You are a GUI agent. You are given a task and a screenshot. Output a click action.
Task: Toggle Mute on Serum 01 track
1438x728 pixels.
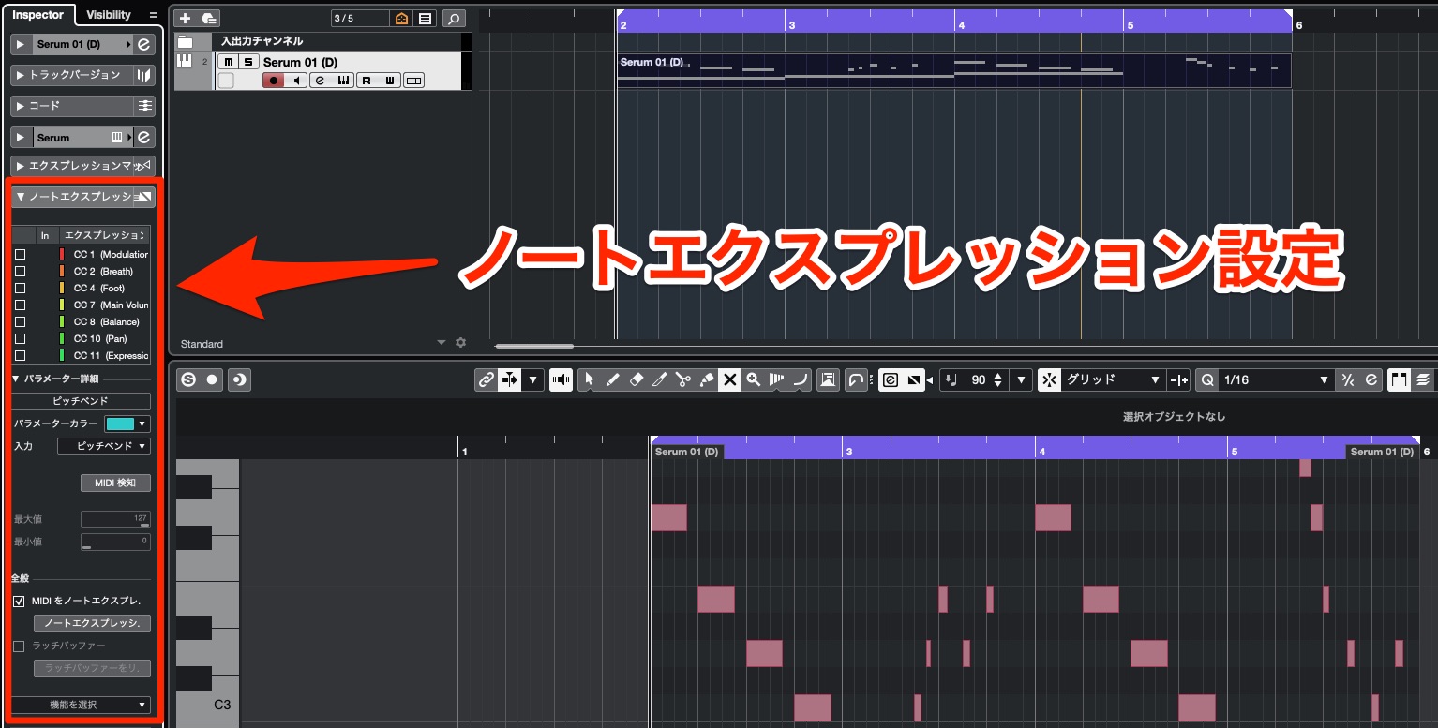[x=227, y=62]
